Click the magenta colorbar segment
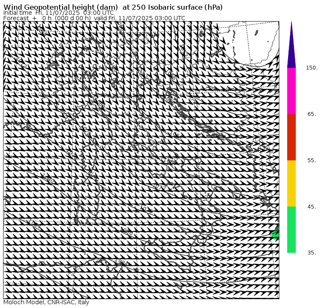This screenshot has width=321, height=308. click(291, 91)
